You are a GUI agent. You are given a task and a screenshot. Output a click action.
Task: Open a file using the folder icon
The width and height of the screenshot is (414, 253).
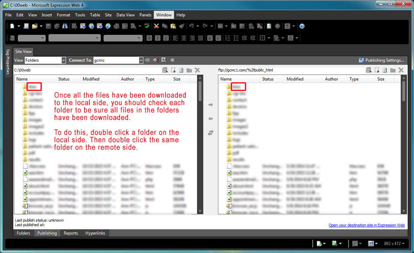click(34, 26)
